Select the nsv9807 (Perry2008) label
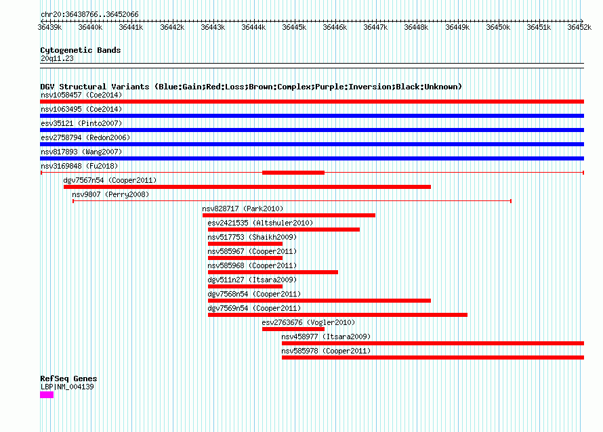Screen dimensions: 603x432 [110, 194]
